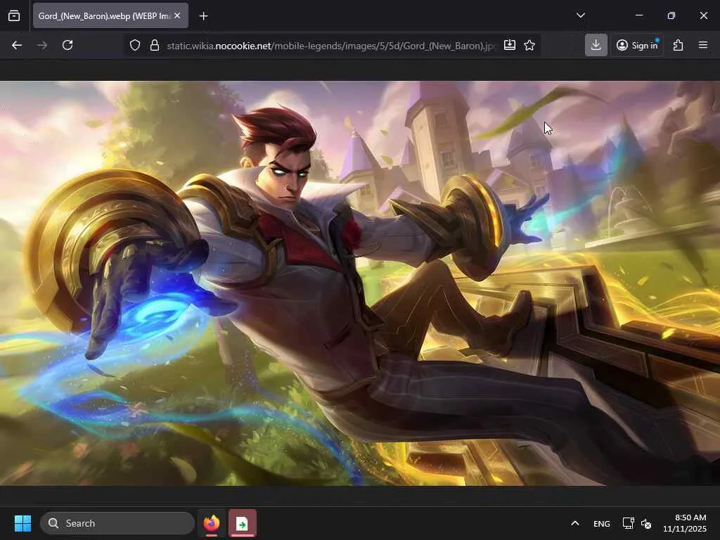This screenshot has width=720, height=540.
Task: Switch the ENG input language
Action: click(602, 523)
